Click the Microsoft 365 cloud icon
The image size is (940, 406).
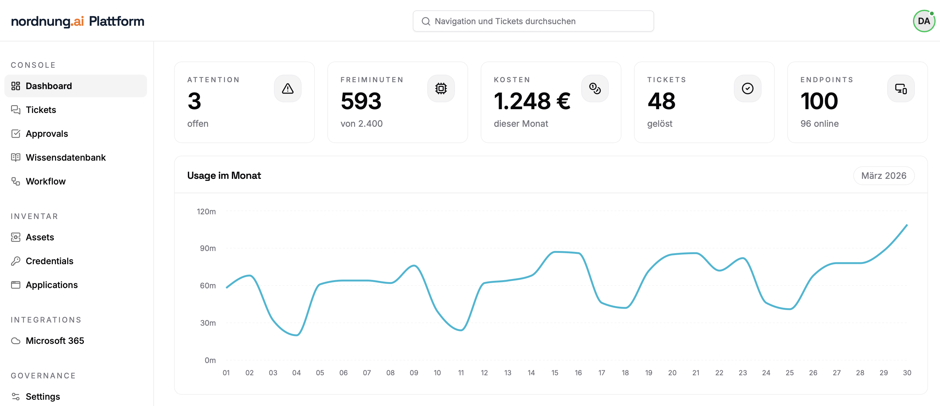pos(15,341)
